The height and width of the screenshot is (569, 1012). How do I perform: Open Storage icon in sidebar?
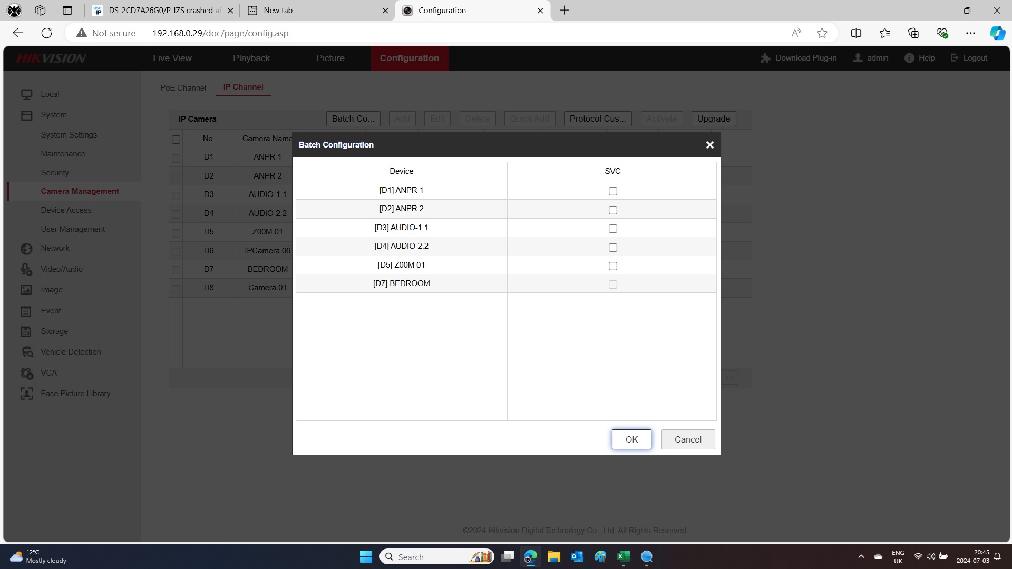(26, 331)
